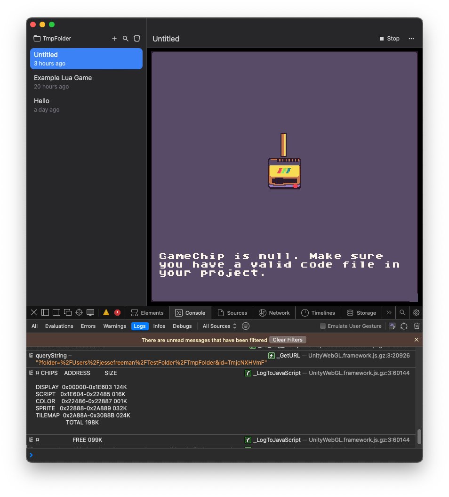Open the project search icon
Image resolution: width=449 pixels, height=497 pixels.
[125, 39]
